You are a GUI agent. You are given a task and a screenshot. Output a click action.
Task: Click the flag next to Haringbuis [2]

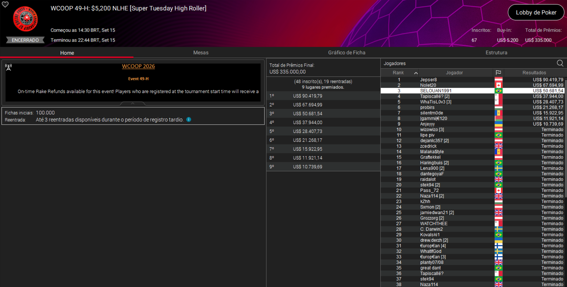pos(498,163)
